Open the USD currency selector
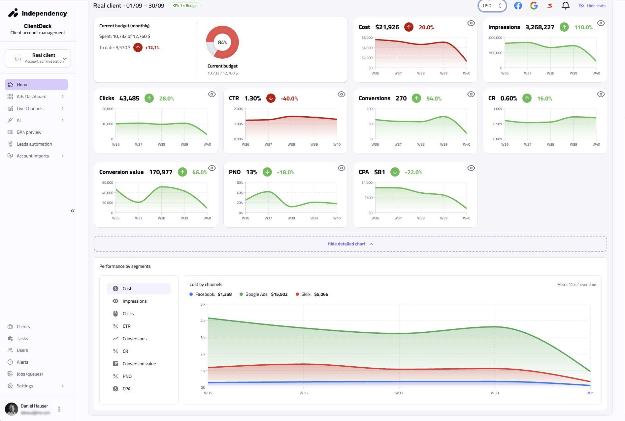The image size is (625, 421). tap(492, 6)
